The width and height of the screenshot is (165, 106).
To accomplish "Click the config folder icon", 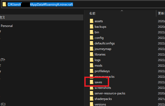I will pyautogui.click(x=91, y=38).
